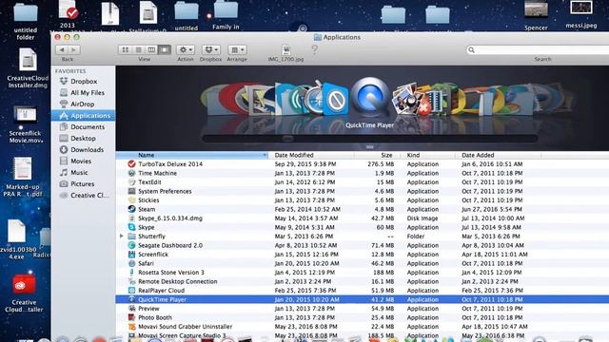Move the Cover Flow scrollbar thumb

287,139
